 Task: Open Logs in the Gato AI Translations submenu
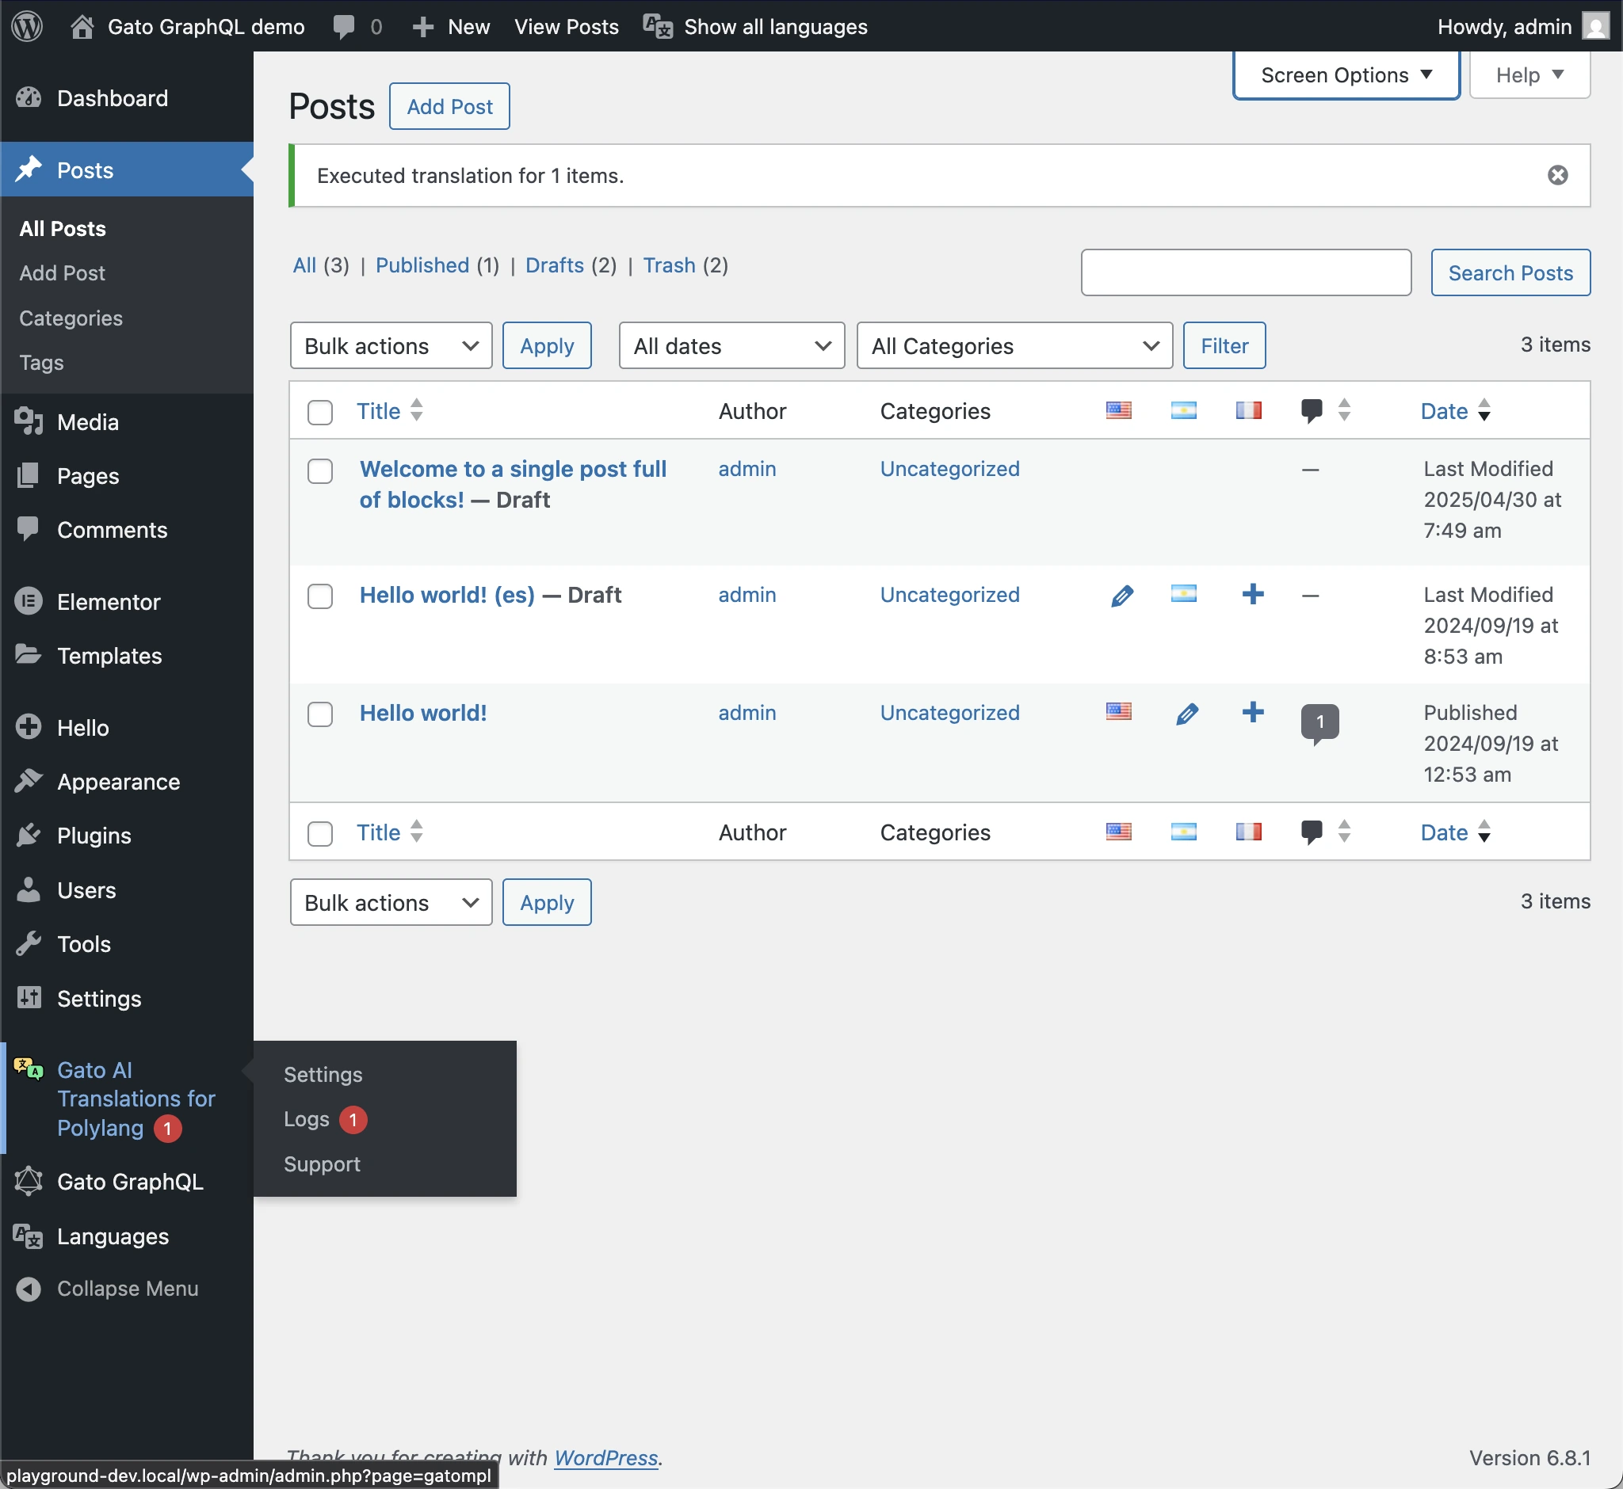pyautogui.click(x=306, y=1119)
